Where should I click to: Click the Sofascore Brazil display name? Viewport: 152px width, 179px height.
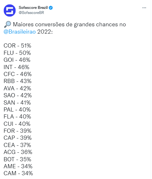click(x=33, y=8)
